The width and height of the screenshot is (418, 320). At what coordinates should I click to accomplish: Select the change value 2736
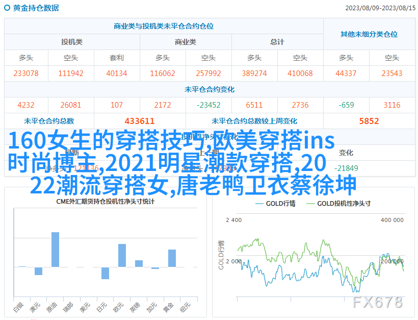(x=300, y=105)
